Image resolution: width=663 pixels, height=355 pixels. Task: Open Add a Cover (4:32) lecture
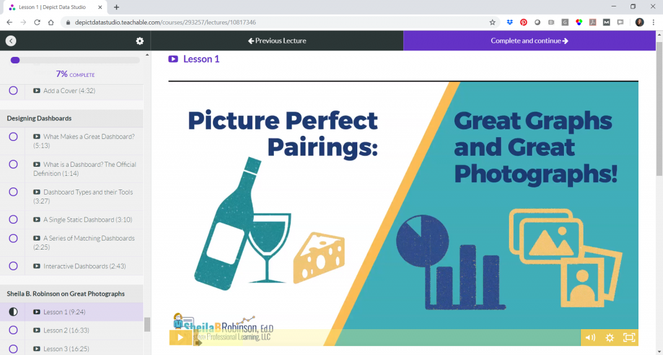pos(69,91)
